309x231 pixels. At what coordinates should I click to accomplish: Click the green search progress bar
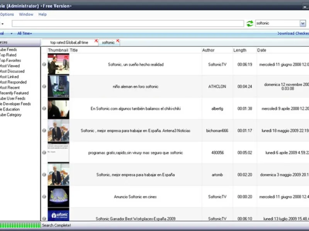[x=20, y=225]
